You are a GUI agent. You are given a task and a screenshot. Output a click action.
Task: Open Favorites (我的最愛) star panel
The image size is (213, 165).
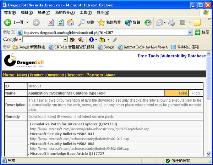[109, 22]
